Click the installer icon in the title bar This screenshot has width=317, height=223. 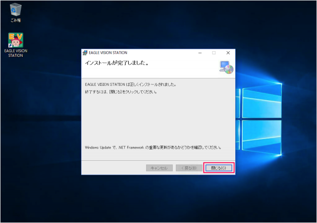click(85, 53)
